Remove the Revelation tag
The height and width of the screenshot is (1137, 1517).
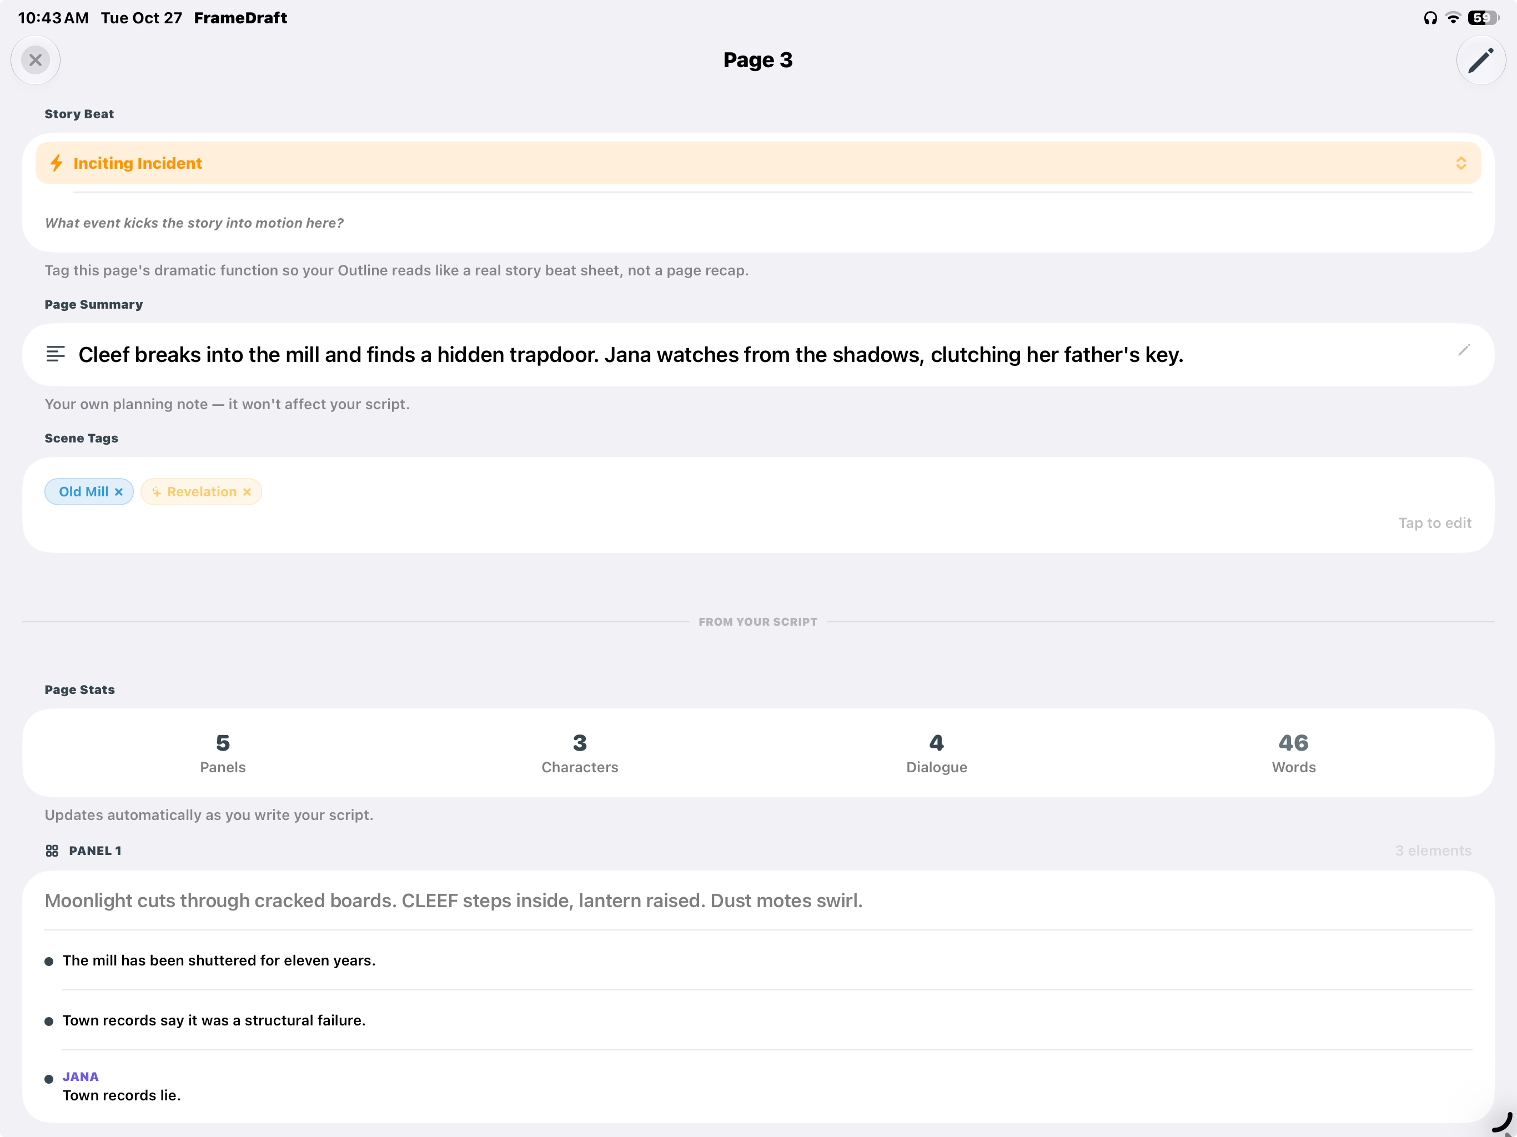click(x=247, y=492)
